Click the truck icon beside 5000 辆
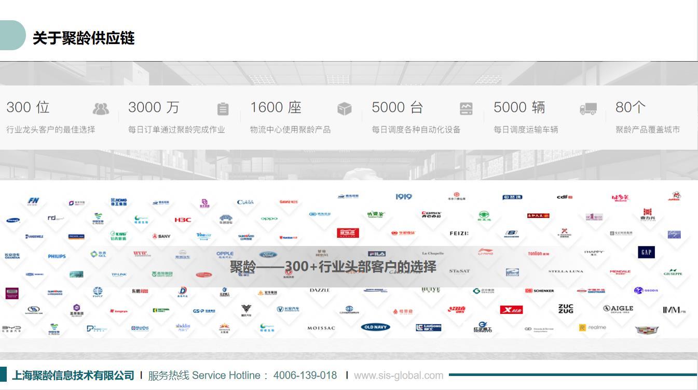This screenshot has width=698, height=390. (588, 109)
